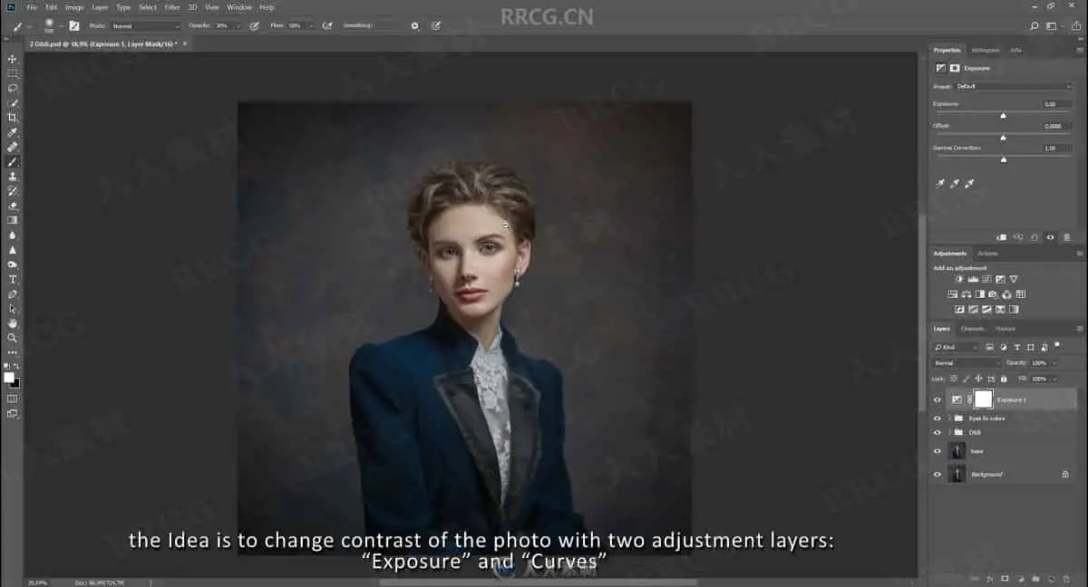The width and height of the screenshot is (1088, 587).
Task: Open smoothing options gear icon
Action: tap(415, 26)
